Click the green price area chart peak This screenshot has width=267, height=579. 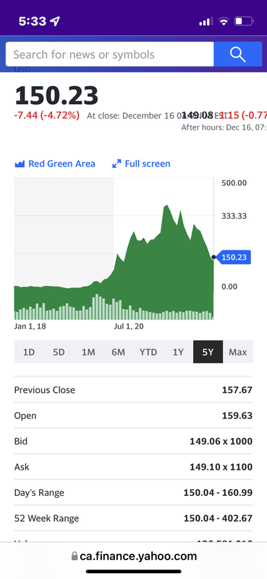coord(166,206)
